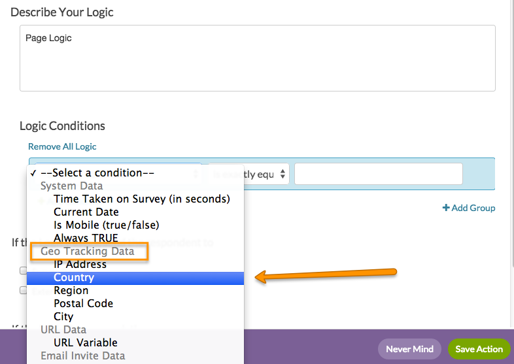This screenshot has width=514, height=364.
Task: Choose IP Address condition option
Action: tap(80, 265)
